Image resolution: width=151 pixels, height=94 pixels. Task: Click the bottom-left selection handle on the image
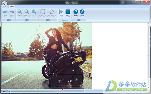pos(50,86)
